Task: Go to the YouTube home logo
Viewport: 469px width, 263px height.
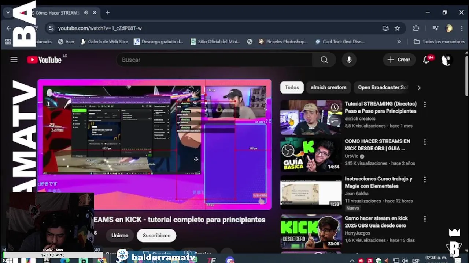Action: (x=44, y=60)
